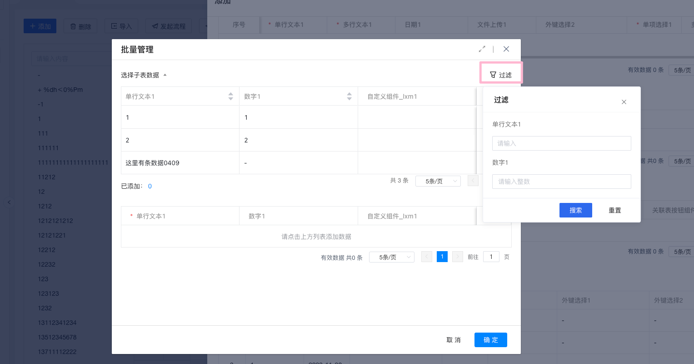Click 取消 to cancel the dialog
This screenshot has height=364, width=694.
point(453,340)
